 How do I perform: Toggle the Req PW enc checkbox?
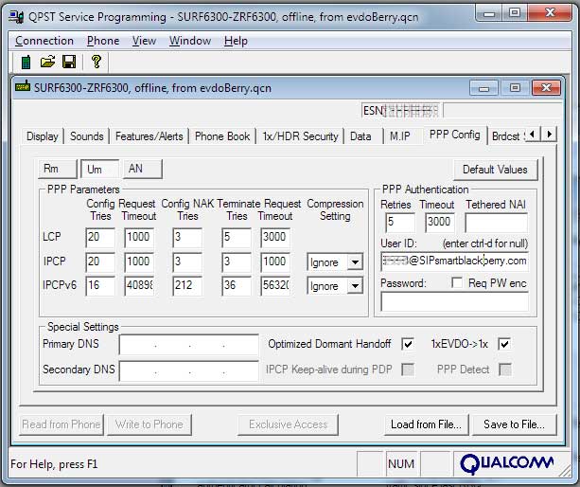[x=457, y=283]
